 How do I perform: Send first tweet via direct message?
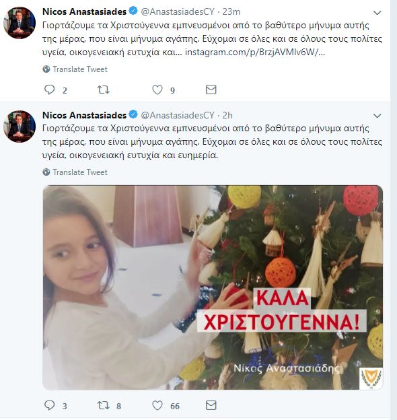click(211, 90)
